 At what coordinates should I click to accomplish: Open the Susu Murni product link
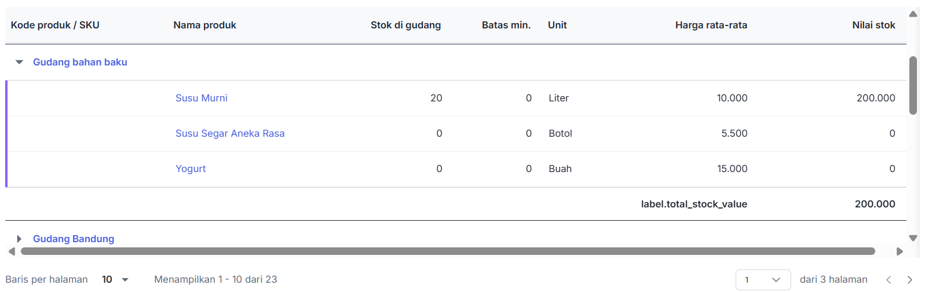click(x=201, y=98)
